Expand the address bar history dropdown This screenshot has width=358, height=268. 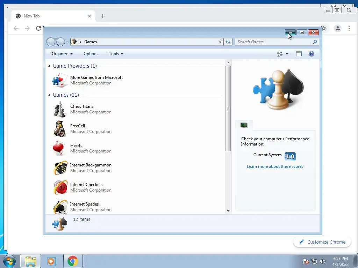220,42
